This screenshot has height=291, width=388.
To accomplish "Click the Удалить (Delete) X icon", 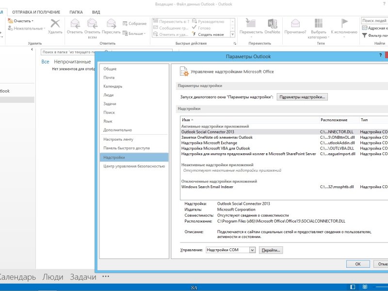I will pos(55,24).
